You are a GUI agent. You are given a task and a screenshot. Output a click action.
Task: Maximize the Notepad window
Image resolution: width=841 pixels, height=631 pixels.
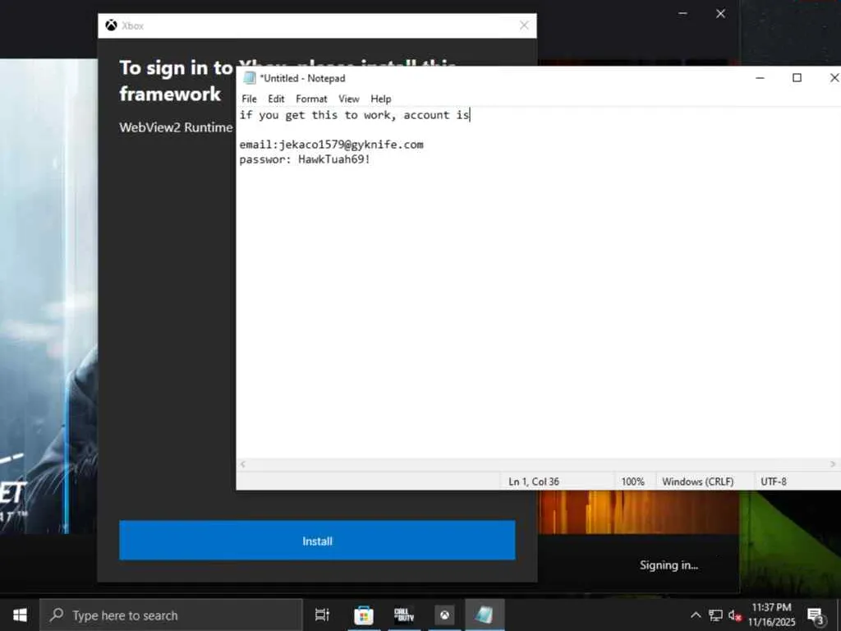[797, 78]
